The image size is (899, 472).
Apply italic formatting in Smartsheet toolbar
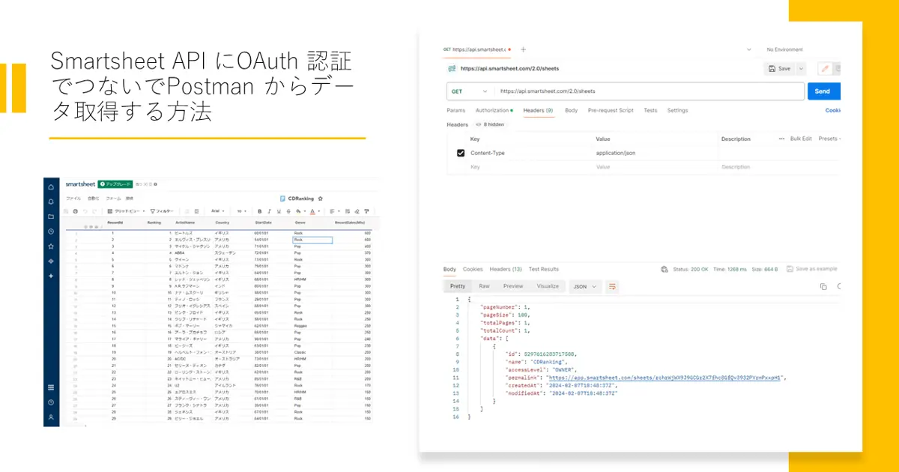click(269, 211)
